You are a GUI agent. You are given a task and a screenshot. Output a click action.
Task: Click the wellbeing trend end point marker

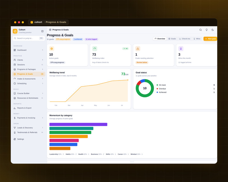128,80
